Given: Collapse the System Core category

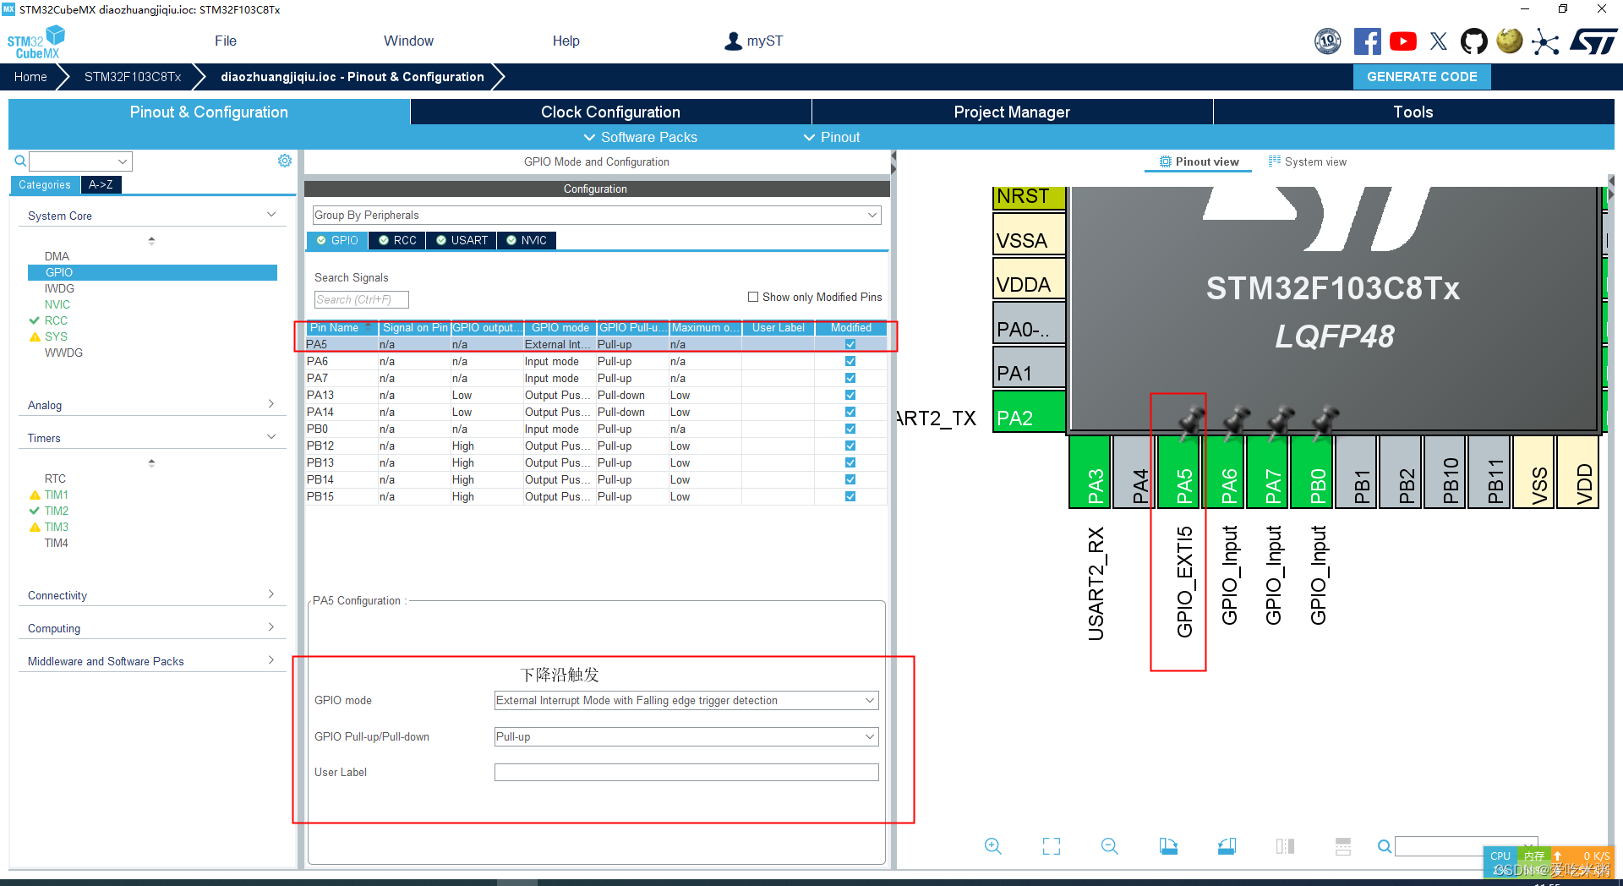Looking at the screenshot, I should coord(152,216).
